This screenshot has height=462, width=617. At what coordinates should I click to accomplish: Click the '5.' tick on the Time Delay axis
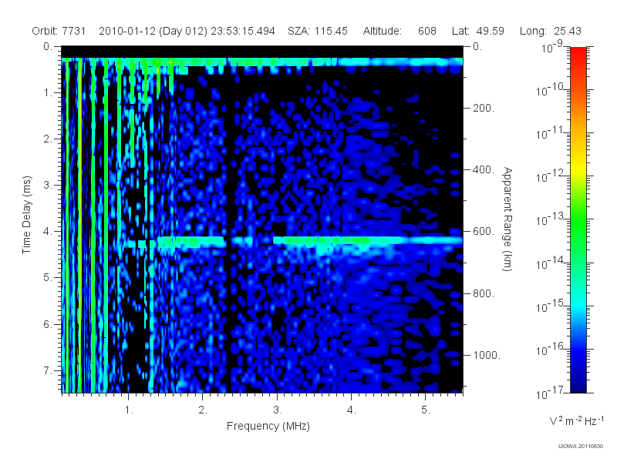pos(48,278)
